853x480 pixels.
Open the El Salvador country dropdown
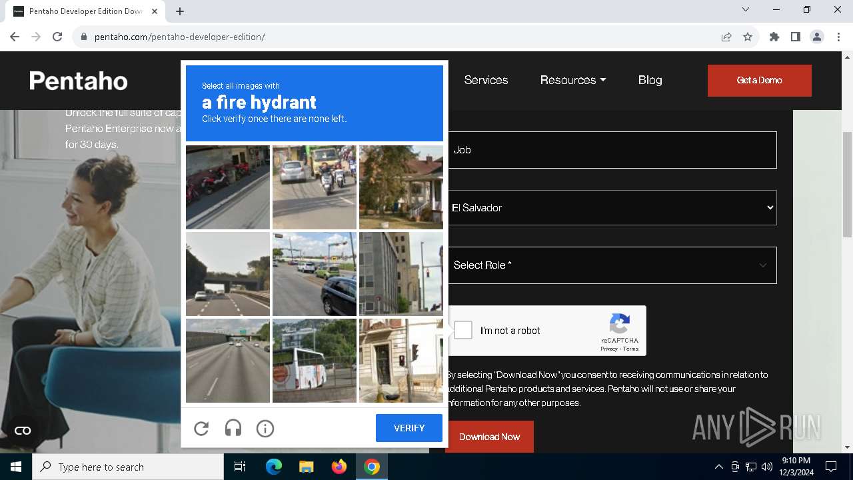pyautogui.click(x=611, y=207)
